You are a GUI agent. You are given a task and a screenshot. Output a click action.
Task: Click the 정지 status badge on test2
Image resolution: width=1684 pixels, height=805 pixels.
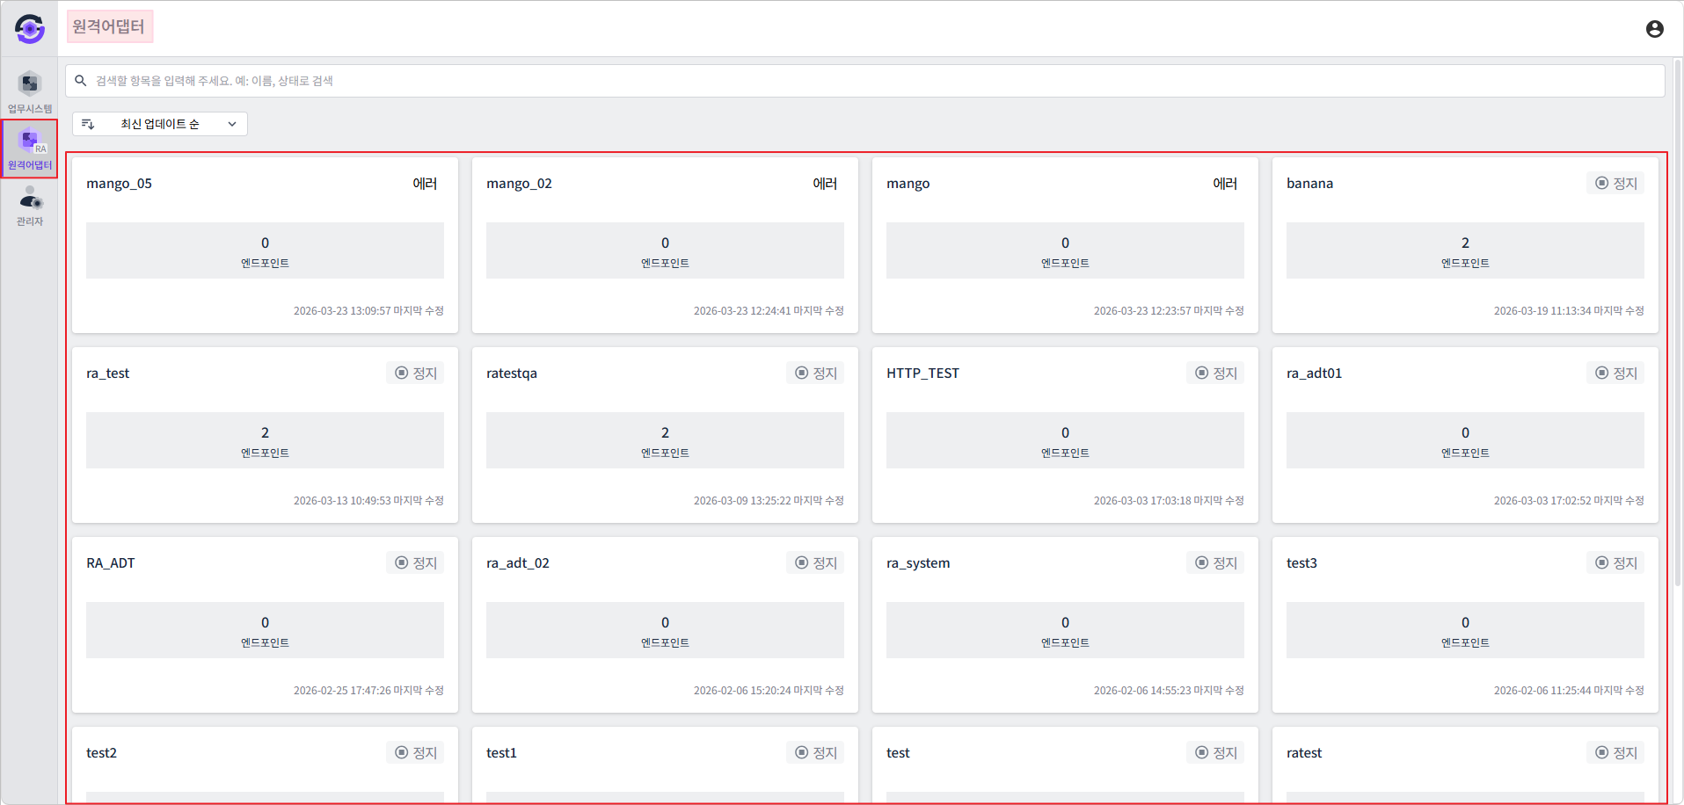[415, 753]
